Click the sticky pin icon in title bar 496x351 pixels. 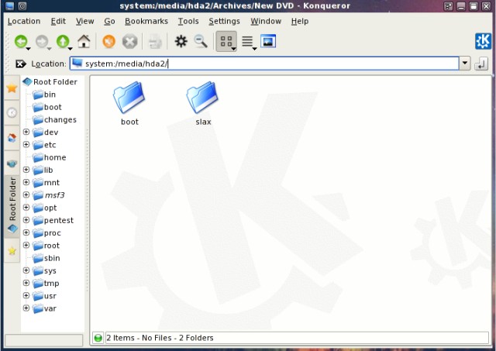point(22,5)
